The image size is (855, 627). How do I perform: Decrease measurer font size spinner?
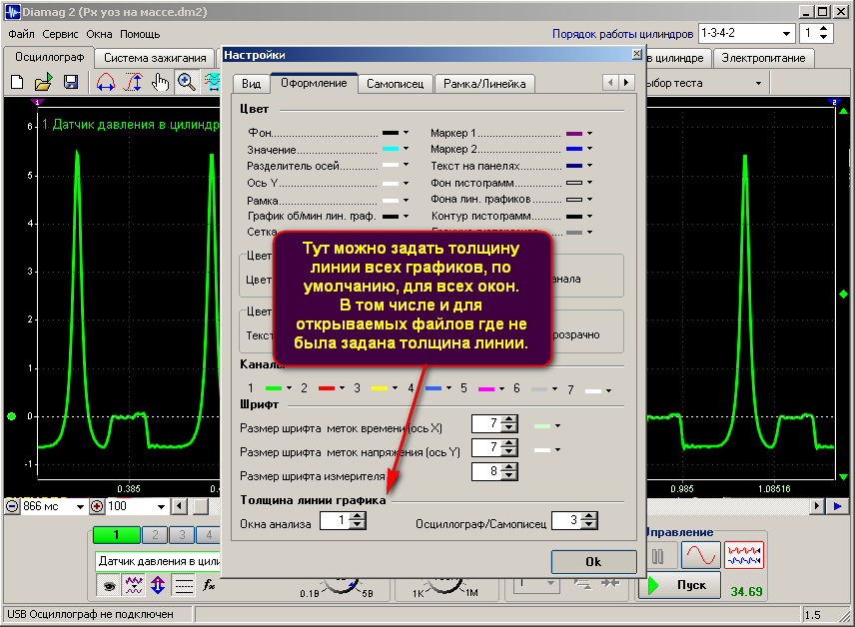(509, 475)
